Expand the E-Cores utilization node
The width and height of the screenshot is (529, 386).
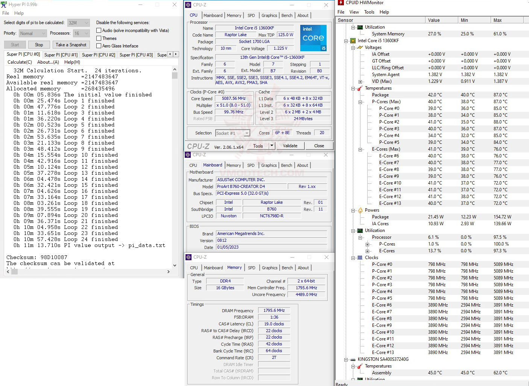point(368,251)
